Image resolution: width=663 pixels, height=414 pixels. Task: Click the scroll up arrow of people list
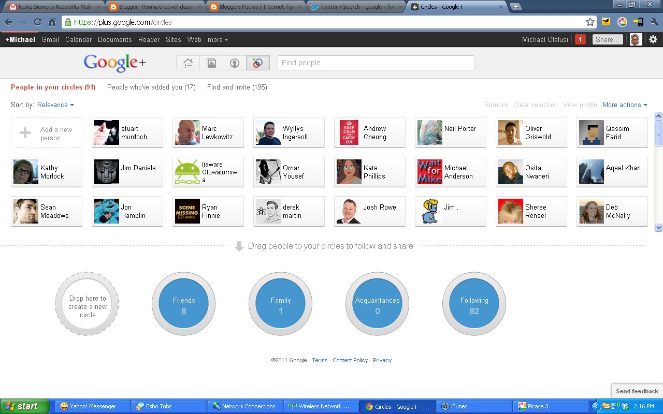[x=659, y=116]
